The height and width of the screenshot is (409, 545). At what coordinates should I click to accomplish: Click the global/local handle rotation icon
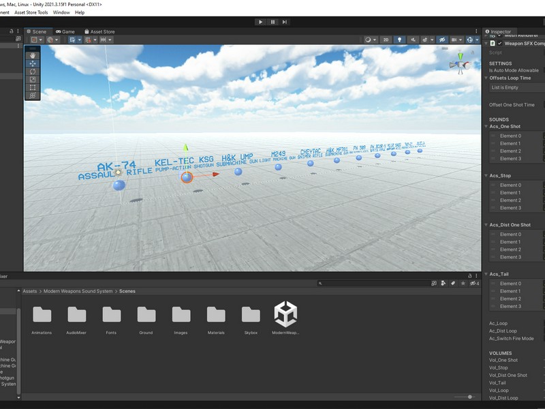click(50, 40)
